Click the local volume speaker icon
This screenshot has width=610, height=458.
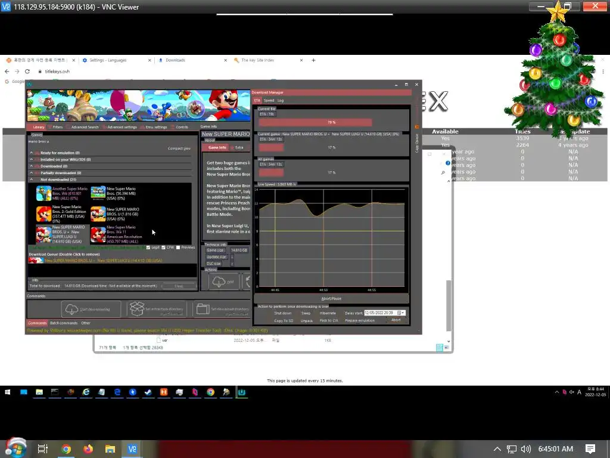[x=525, y=449]
